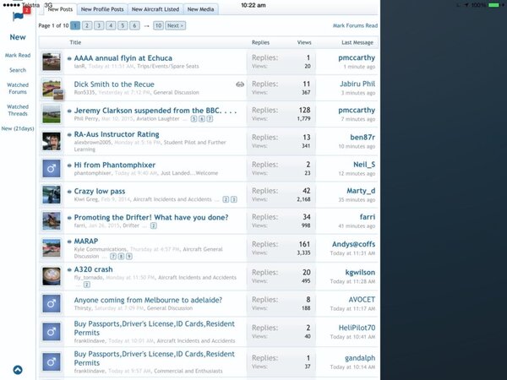The image size is (507, 380).
Task: Click the male symbol avatar for phantomphixer
Action: [52, 169]
